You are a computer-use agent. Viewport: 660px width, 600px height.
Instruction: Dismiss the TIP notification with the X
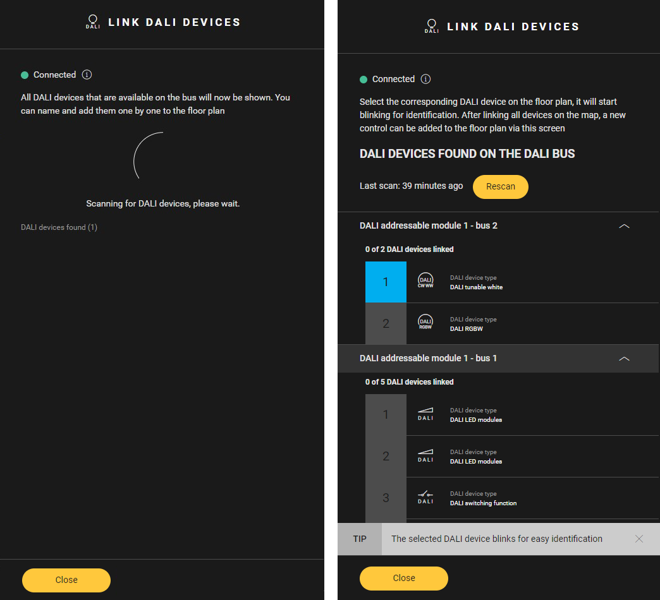tap(639, 539)
